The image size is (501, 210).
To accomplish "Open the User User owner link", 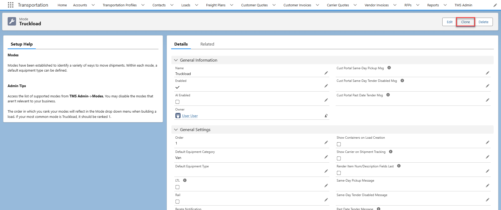I will click(x=190, y=116).
